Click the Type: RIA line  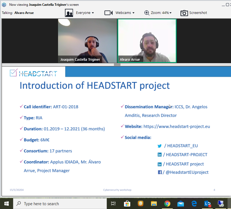point(33,118)
